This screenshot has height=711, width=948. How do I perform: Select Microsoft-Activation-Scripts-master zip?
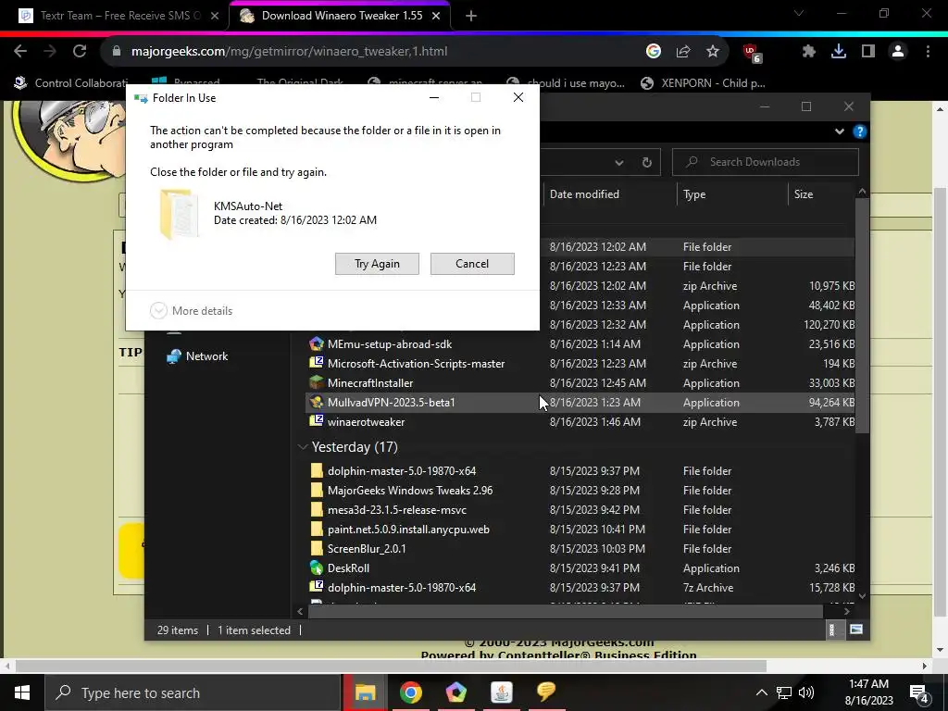click(580, 363)
